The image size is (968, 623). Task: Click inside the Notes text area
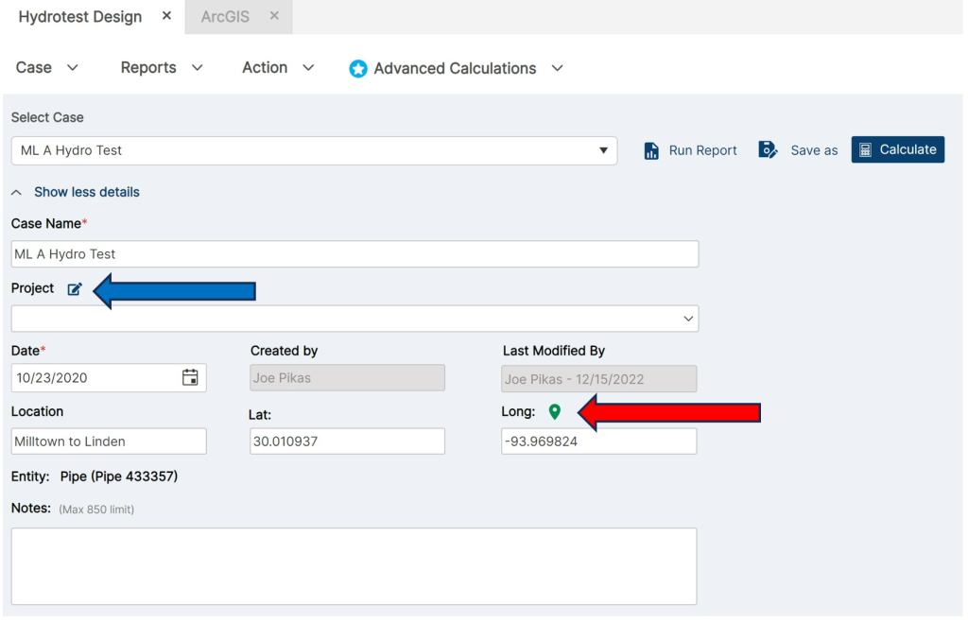click(x=354, y=566)
